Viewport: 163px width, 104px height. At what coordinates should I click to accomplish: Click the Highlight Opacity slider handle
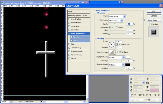point(121,61)
